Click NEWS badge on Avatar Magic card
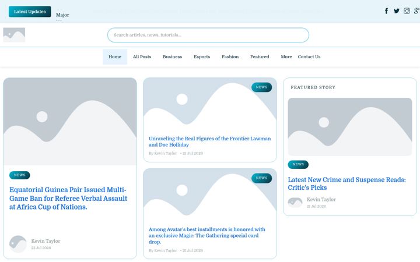 [x=261, y=178]
